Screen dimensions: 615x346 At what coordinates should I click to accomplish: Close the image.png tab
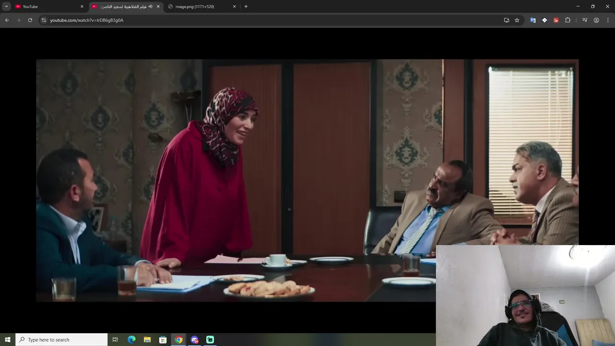coord(234,6)
